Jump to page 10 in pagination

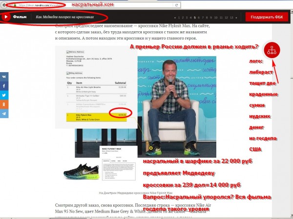click(216, 18)
